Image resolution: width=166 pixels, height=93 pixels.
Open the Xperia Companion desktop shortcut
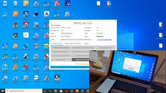pyautogui.click(x=5, y=79)
